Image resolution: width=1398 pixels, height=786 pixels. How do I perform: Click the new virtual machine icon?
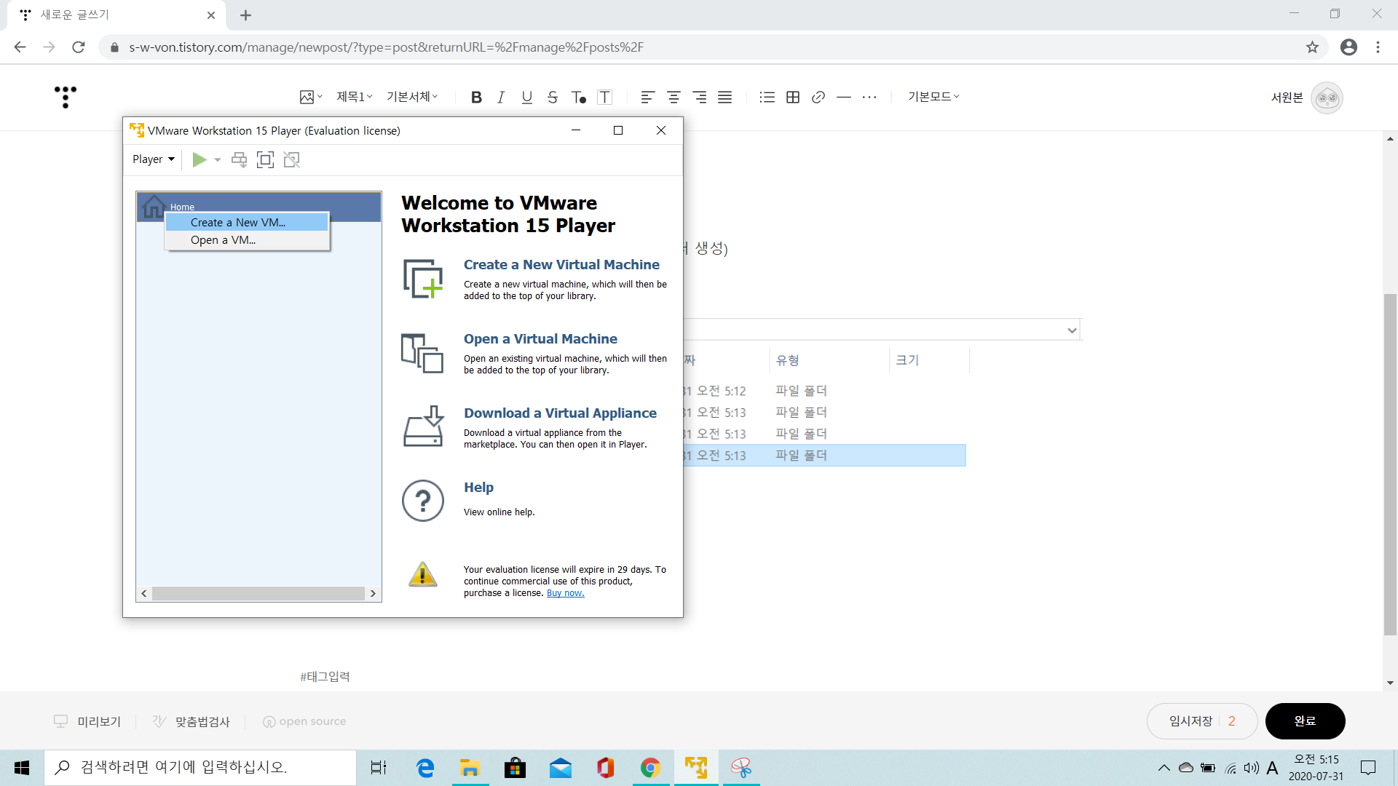coord(423,279)
